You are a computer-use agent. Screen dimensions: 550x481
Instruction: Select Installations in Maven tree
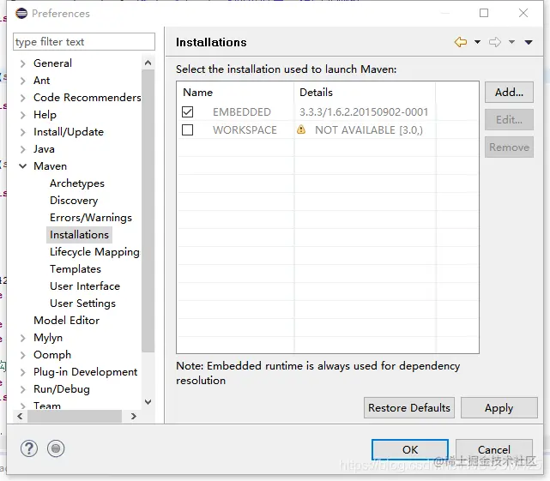79,235
